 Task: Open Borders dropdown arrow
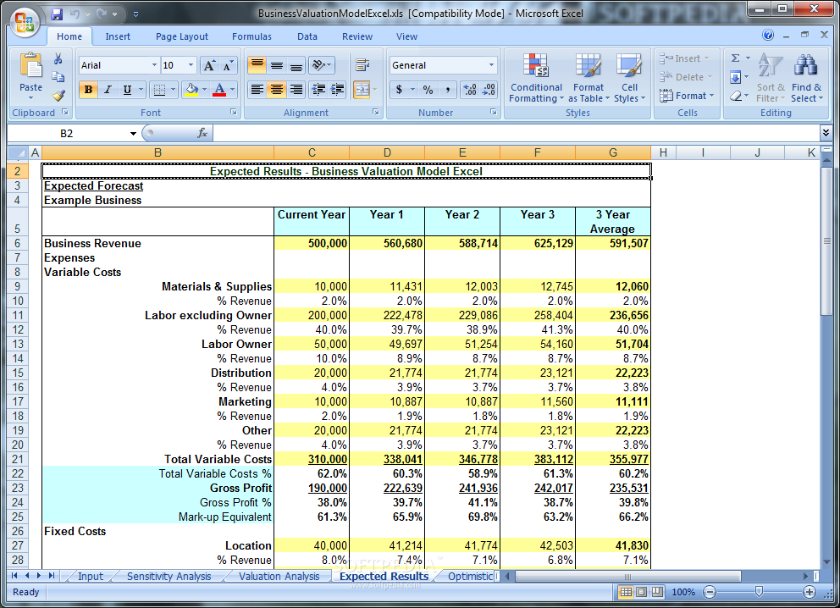173,90
